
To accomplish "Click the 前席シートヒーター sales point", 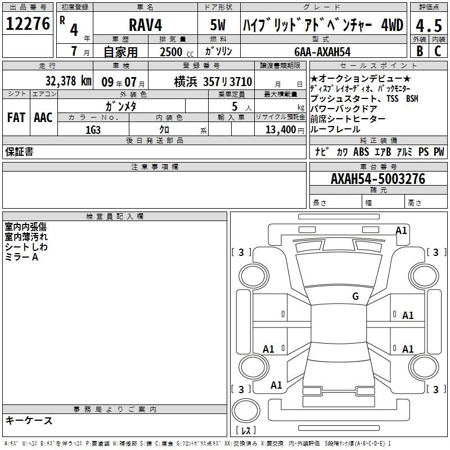I will [348, 119].
